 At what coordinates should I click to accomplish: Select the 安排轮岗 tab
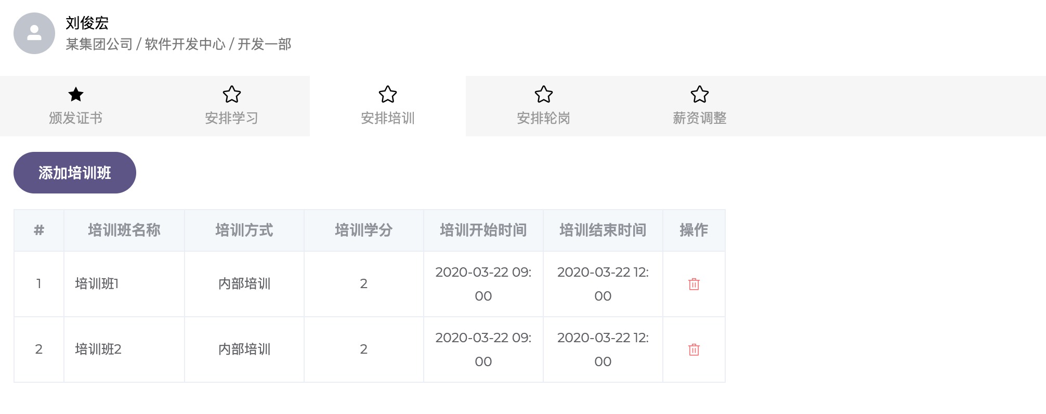click(544, 118)
